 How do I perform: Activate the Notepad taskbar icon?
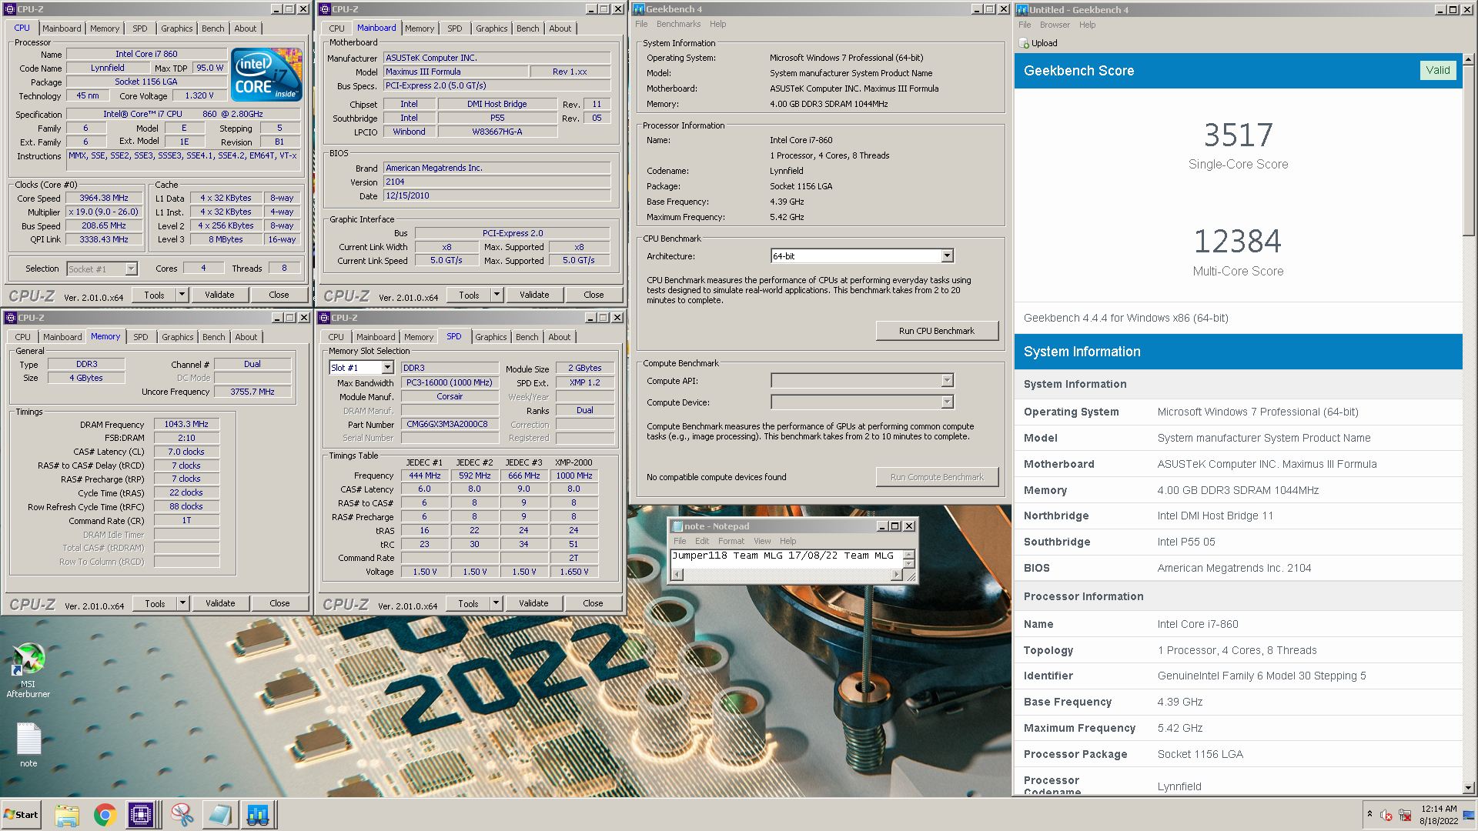point(219,815)
